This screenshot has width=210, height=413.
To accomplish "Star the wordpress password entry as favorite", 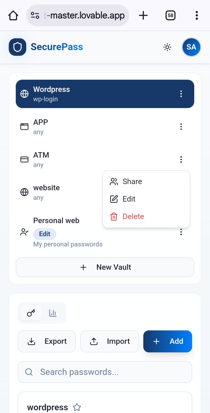I will (x=77, y=407).
